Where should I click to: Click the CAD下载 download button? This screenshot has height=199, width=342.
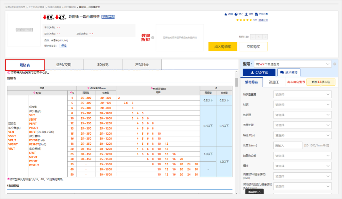pos(259,73)
